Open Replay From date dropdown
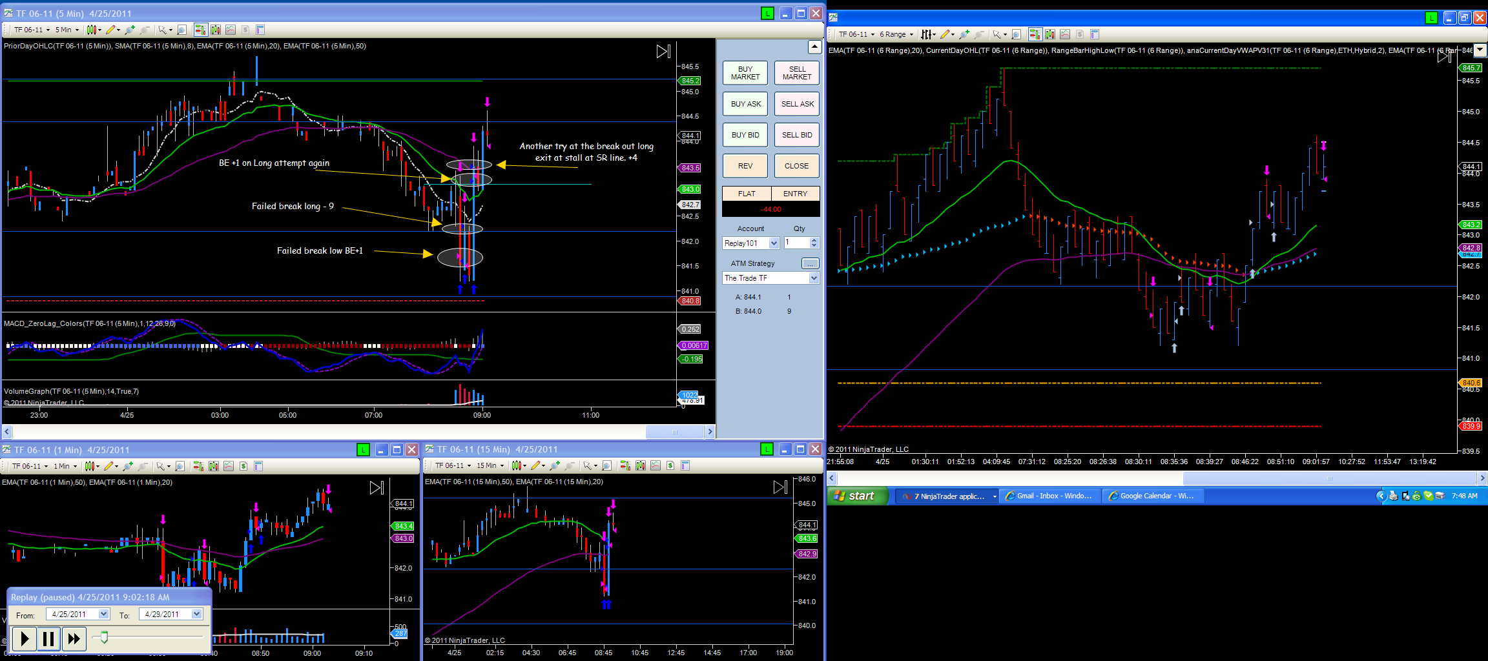 pos(104,615)
